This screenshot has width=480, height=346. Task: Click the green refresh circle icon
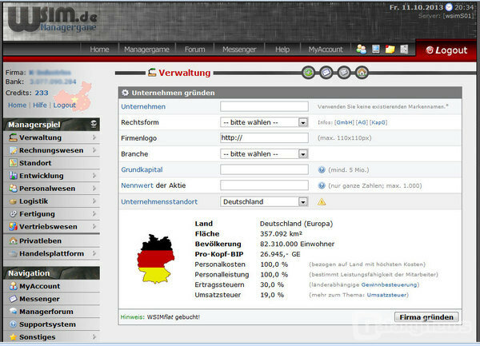click(x=309, y=73)
